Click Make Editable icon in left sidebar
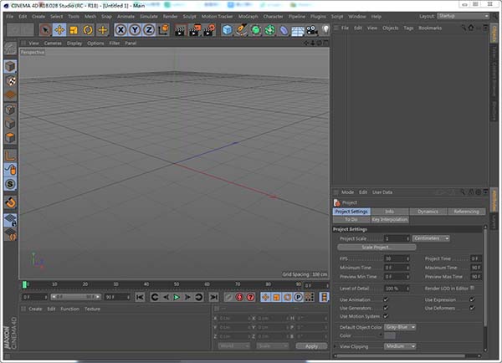502x363 pixels. click(x=10, y=49)
